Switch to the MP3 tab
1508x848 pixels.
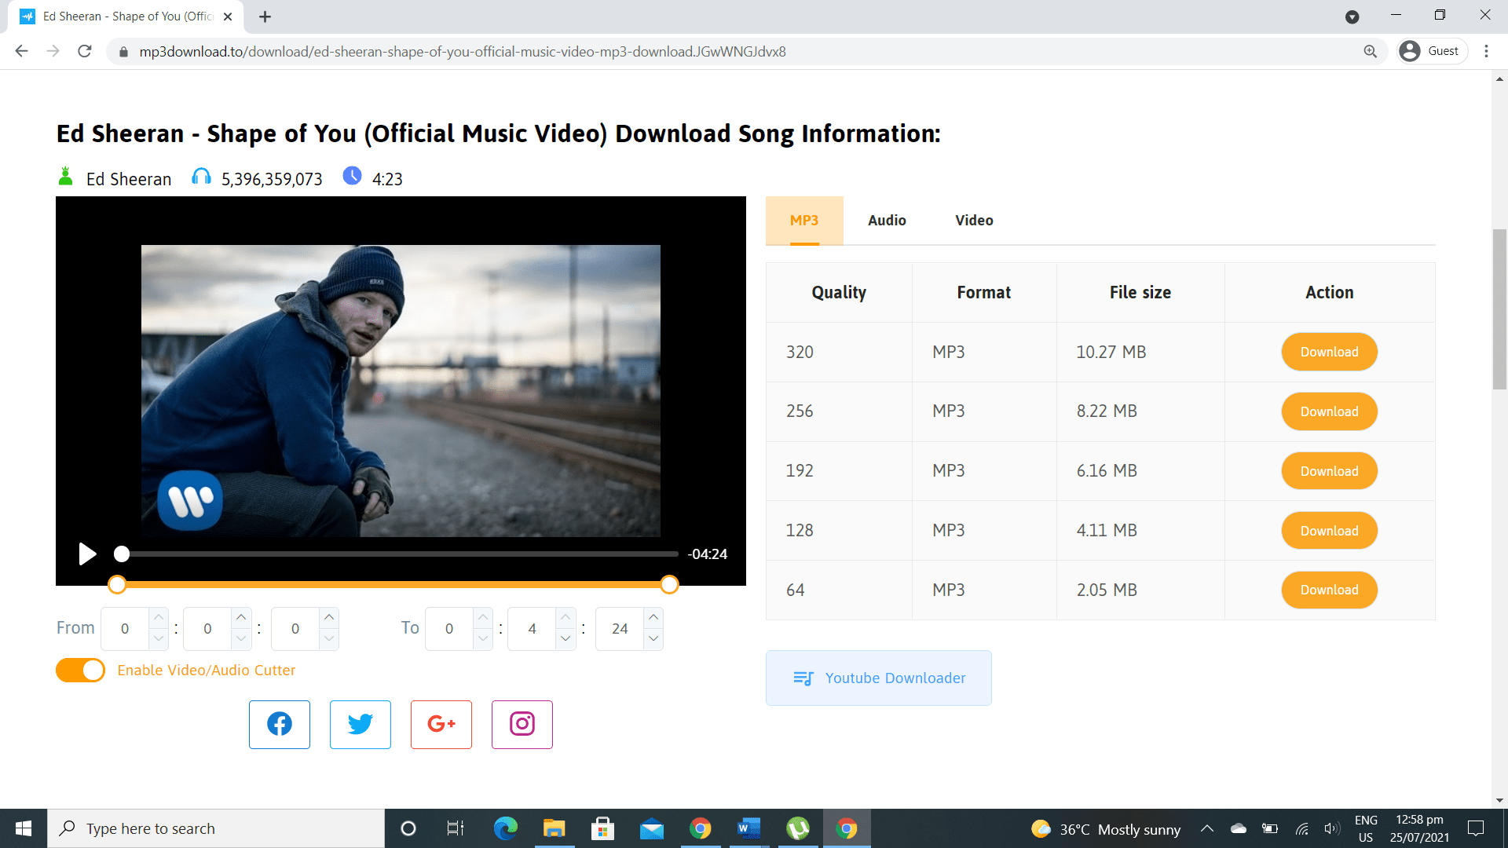click(x=804, y=221)
